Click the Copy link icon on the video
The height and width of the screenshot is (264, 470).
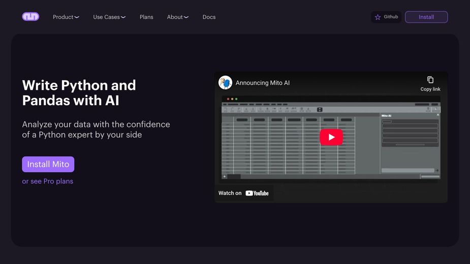[430, 80]
